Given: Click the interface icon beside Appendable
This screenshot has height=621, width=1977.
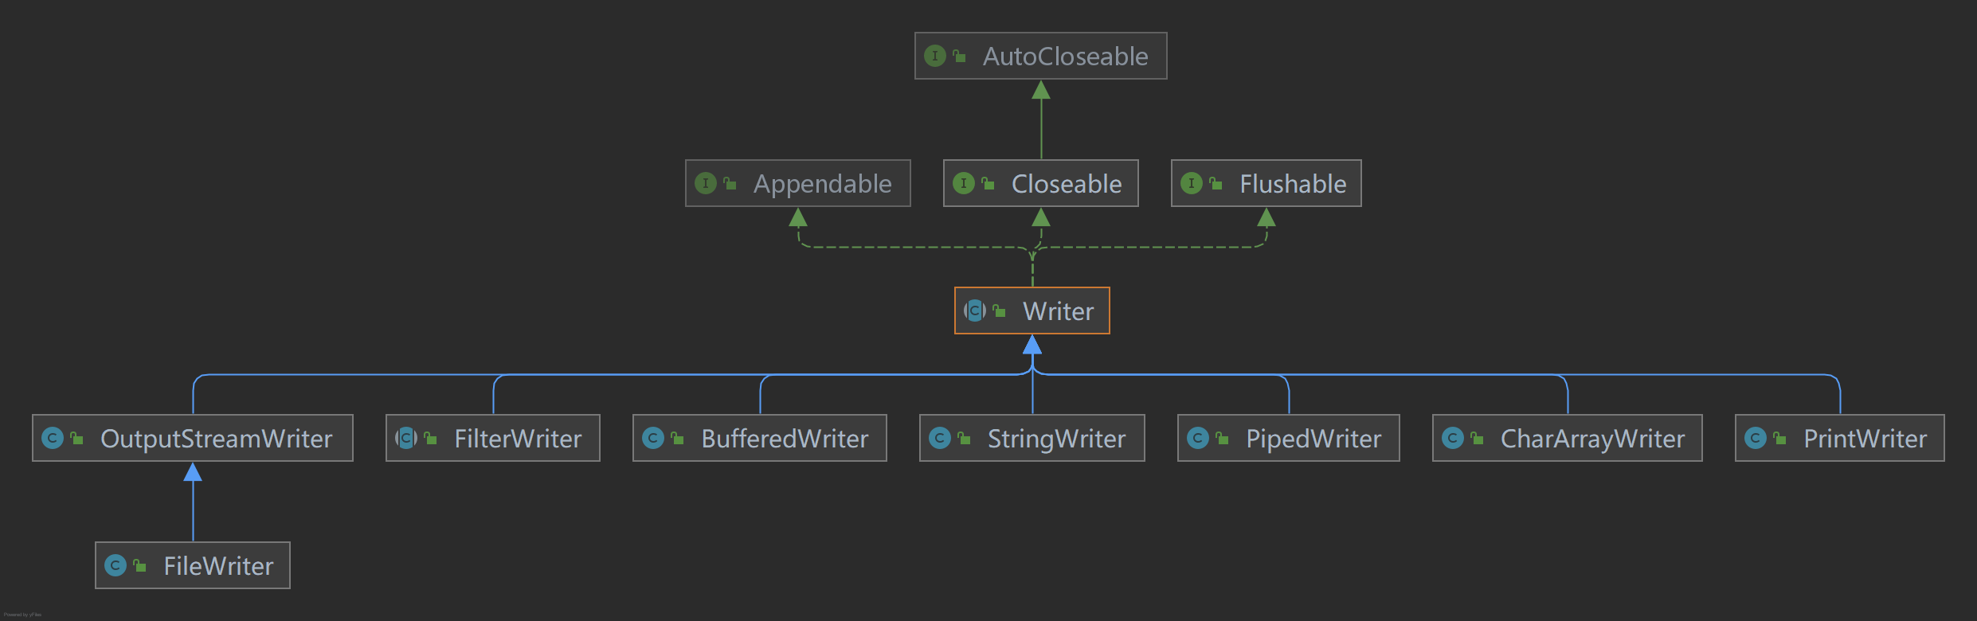Looking at the screenshot, I should coord(706,183).
